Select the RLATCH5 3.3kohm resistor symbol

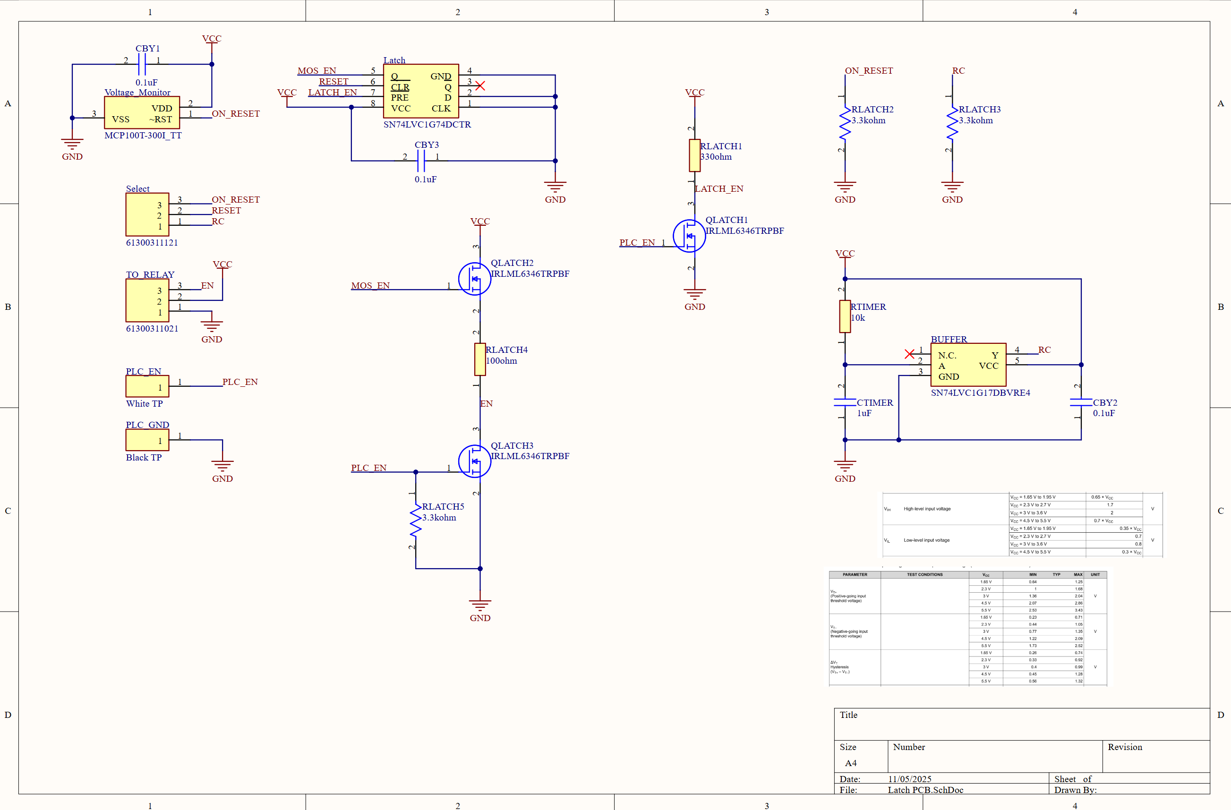click(x=415, y=521)
